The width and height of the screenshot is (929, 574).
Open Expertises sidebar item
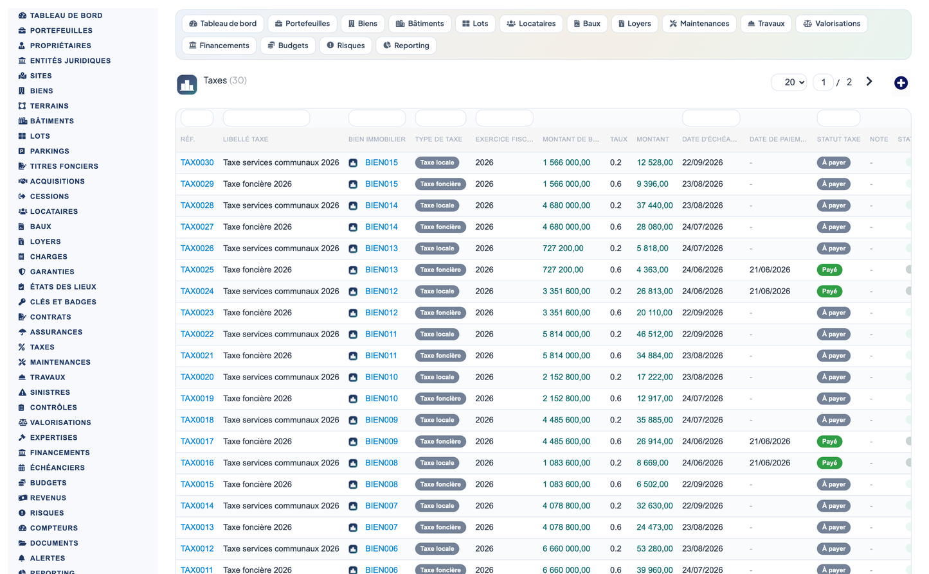click(48, 438)
